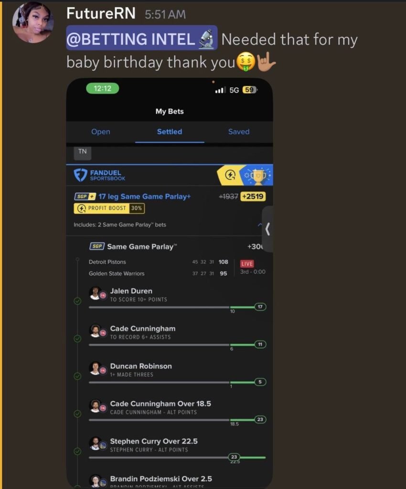Tap the yellow lightning boost icon

point(230,175)
